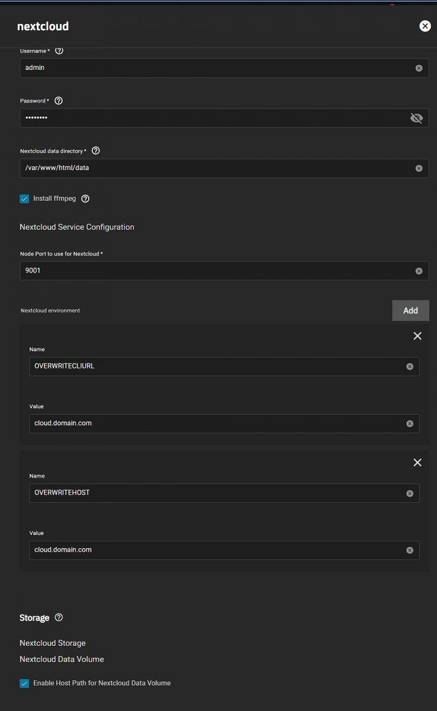
Task: Add a new Nextcloud environment variable
Action: coord(410,310)
